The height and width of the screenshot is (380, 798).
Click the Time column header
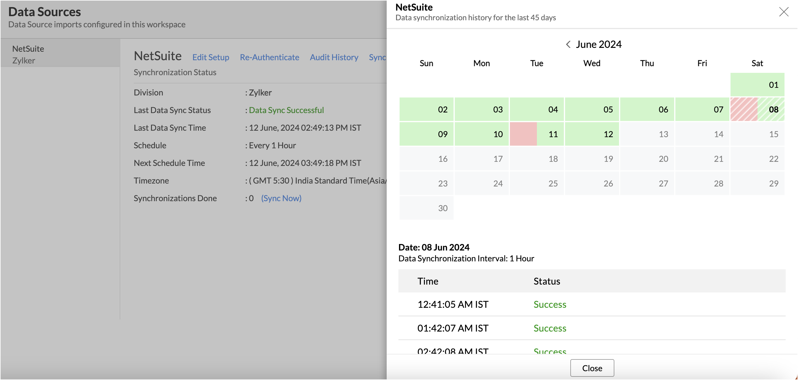pyautogui.click(x=428, y=281)
